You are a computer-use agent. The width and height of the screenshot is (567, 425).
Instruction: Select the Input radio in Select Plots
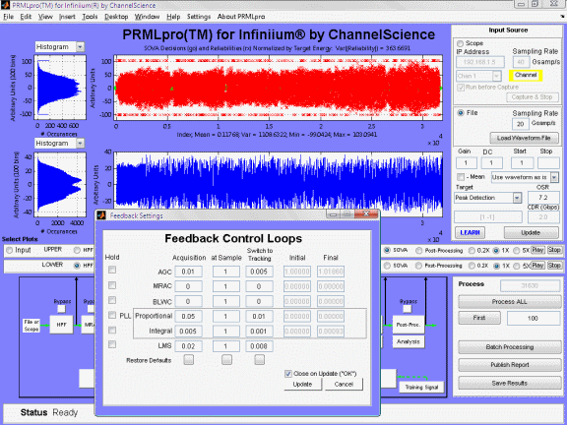10,250
